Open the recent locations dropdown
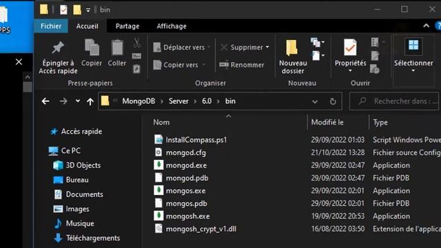The image size is (441, 248). 78,101
